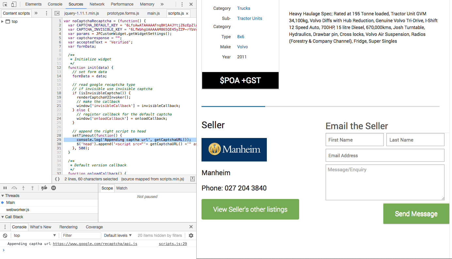The width and height of the screenshot is (452, 259).
Task: Click the step out arrow
Action: point(32,188)
